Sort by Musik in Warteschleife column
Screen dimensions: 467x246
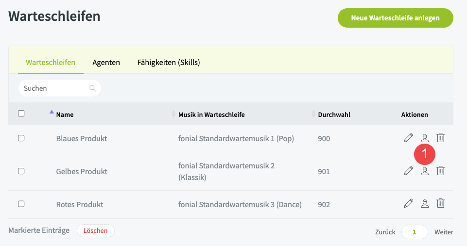(211, 115)
